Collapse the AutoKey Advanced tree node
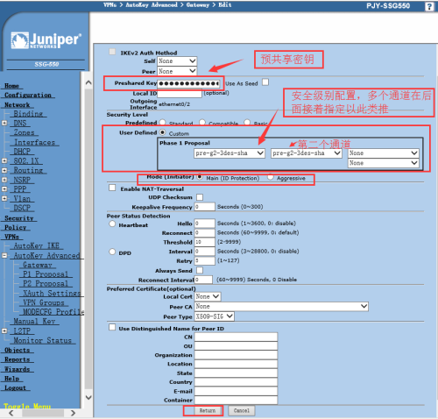 [x=4, y=256]
